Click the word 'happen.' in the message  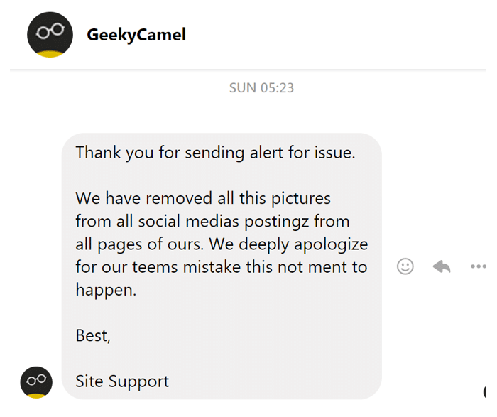pyautogui.click(x=106, y=290)
